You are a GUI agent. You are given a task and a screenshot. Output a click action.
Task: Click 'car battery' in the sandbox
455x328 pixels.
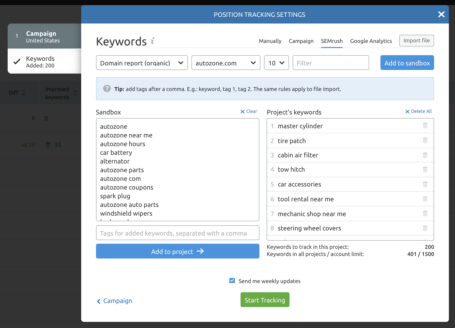point(116,153)
